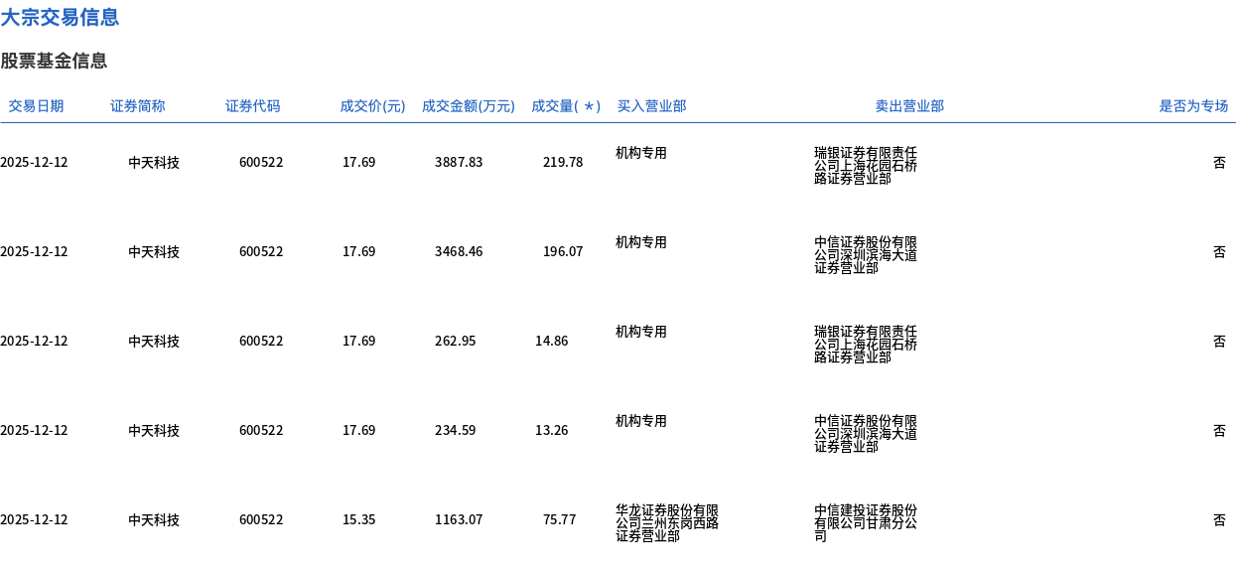The image size is (1236, 570).
Task: Click the 大宗交易信息 heading
Action: (60, 17)
